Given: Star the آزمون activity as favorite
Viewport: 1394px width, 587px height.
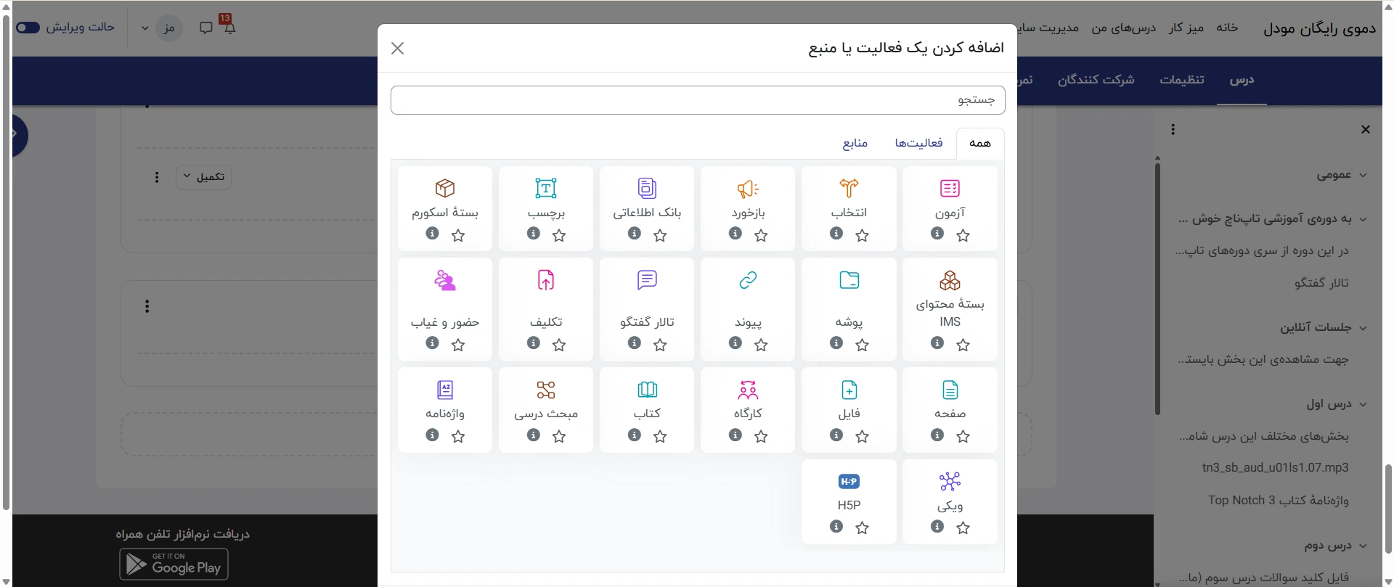Looking at the screenshot, I should (x=963, y=235).
